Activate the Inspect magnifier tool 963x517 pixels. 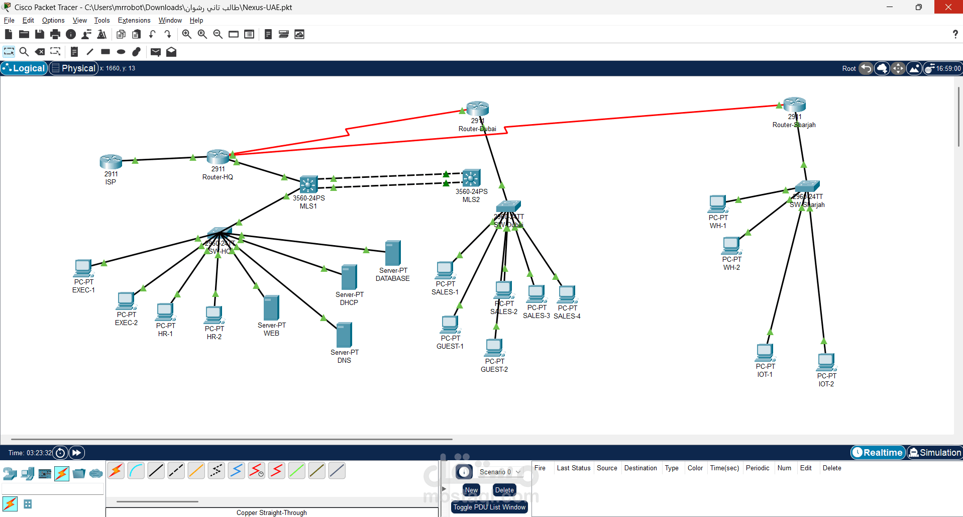(x=24, y=52)
